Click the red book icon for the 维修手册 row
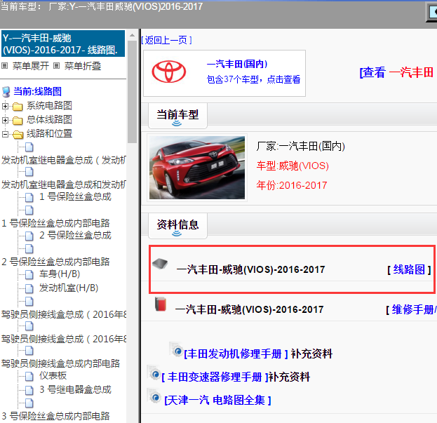Image resolution: width=437 pixels, height=423 pixels. [x=161, y=304]
